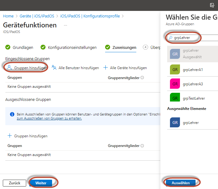Select the Zuweisungen step tab
The image size is (218, 189).
pos(121,47)
